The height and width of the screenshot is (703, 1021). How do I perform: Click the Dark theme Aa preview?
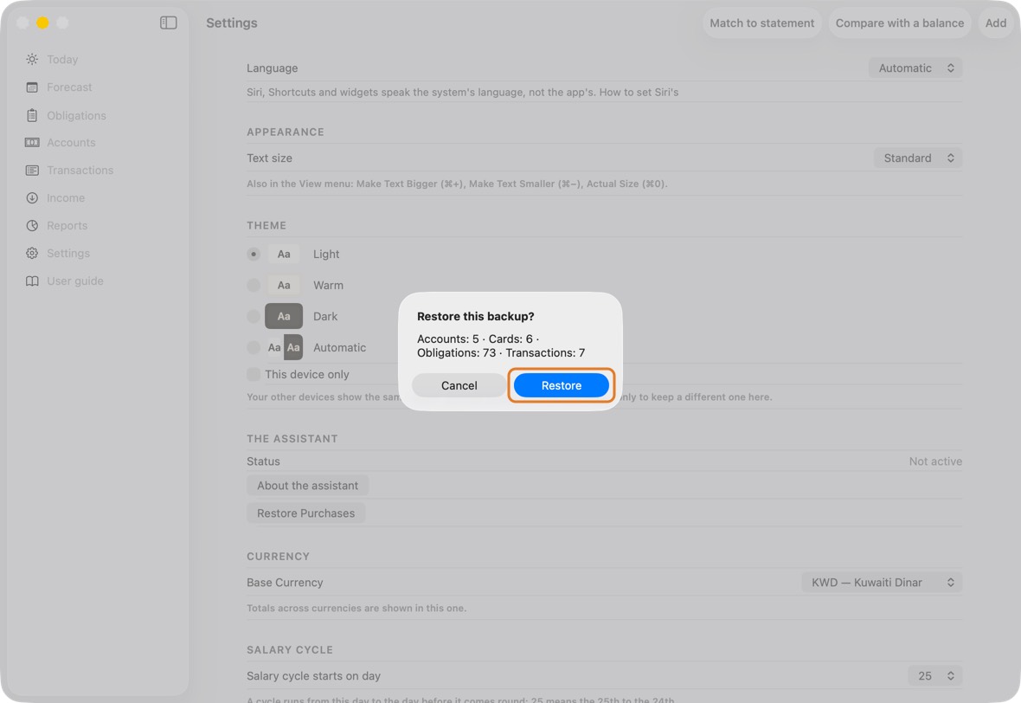(x=284, y=316)
